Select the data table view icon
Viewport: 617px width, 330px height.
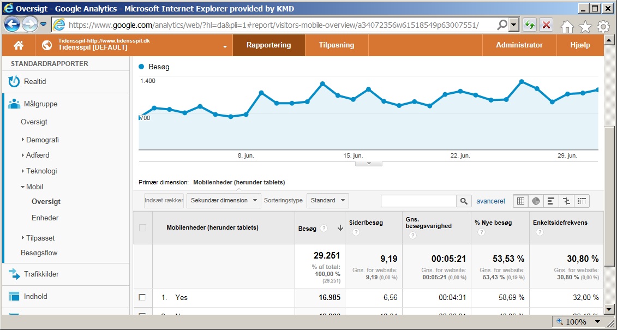(520, 201)
